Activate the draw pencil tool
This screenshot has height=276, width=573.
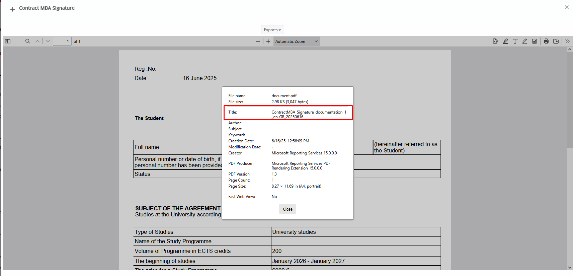pos(525,41)
